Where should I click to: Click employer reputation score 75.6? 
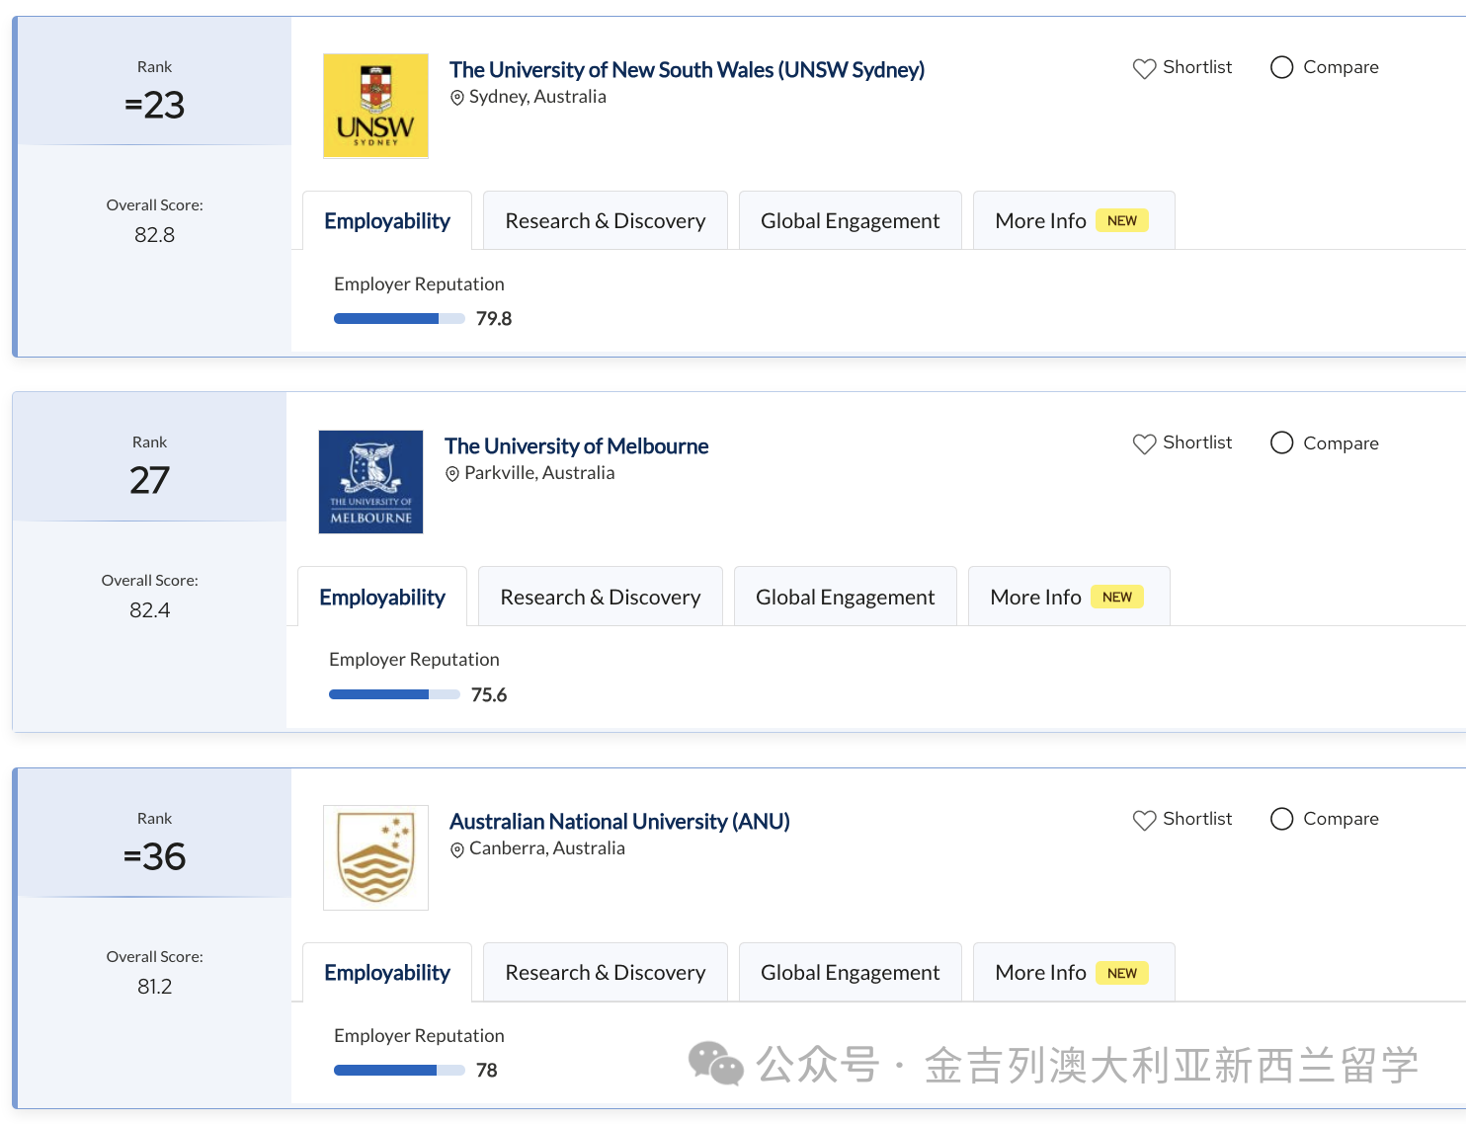[x=489, y=695]
